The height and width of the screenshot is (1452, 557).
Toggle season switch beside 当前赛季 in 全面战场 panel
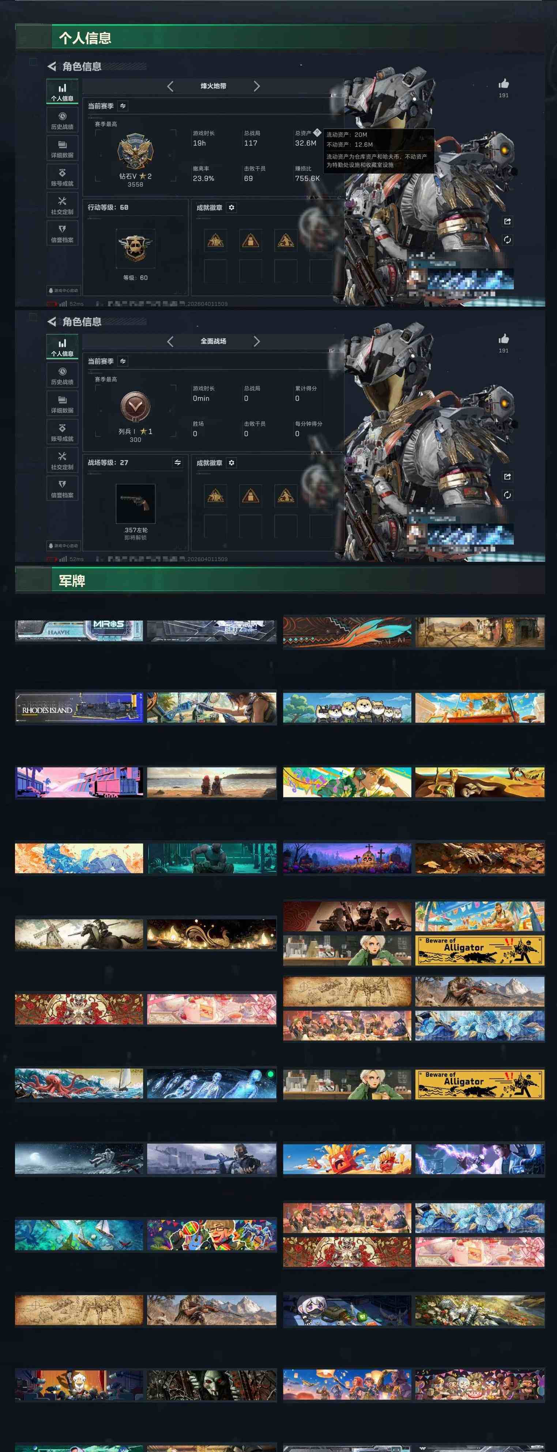click(123, 361)
